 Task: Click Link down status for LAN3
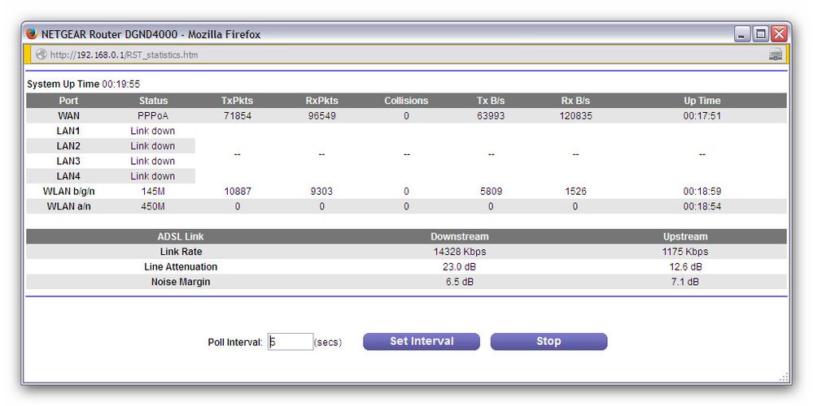(x=152, y=161)
